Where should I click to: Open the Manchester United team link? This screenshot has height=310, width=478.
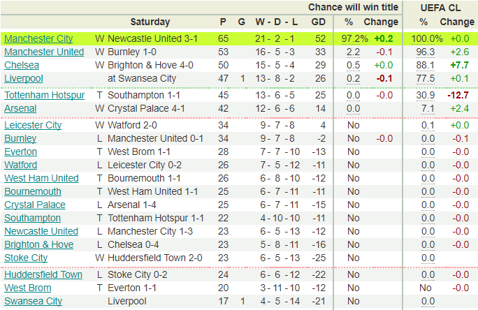click(44, 52)
